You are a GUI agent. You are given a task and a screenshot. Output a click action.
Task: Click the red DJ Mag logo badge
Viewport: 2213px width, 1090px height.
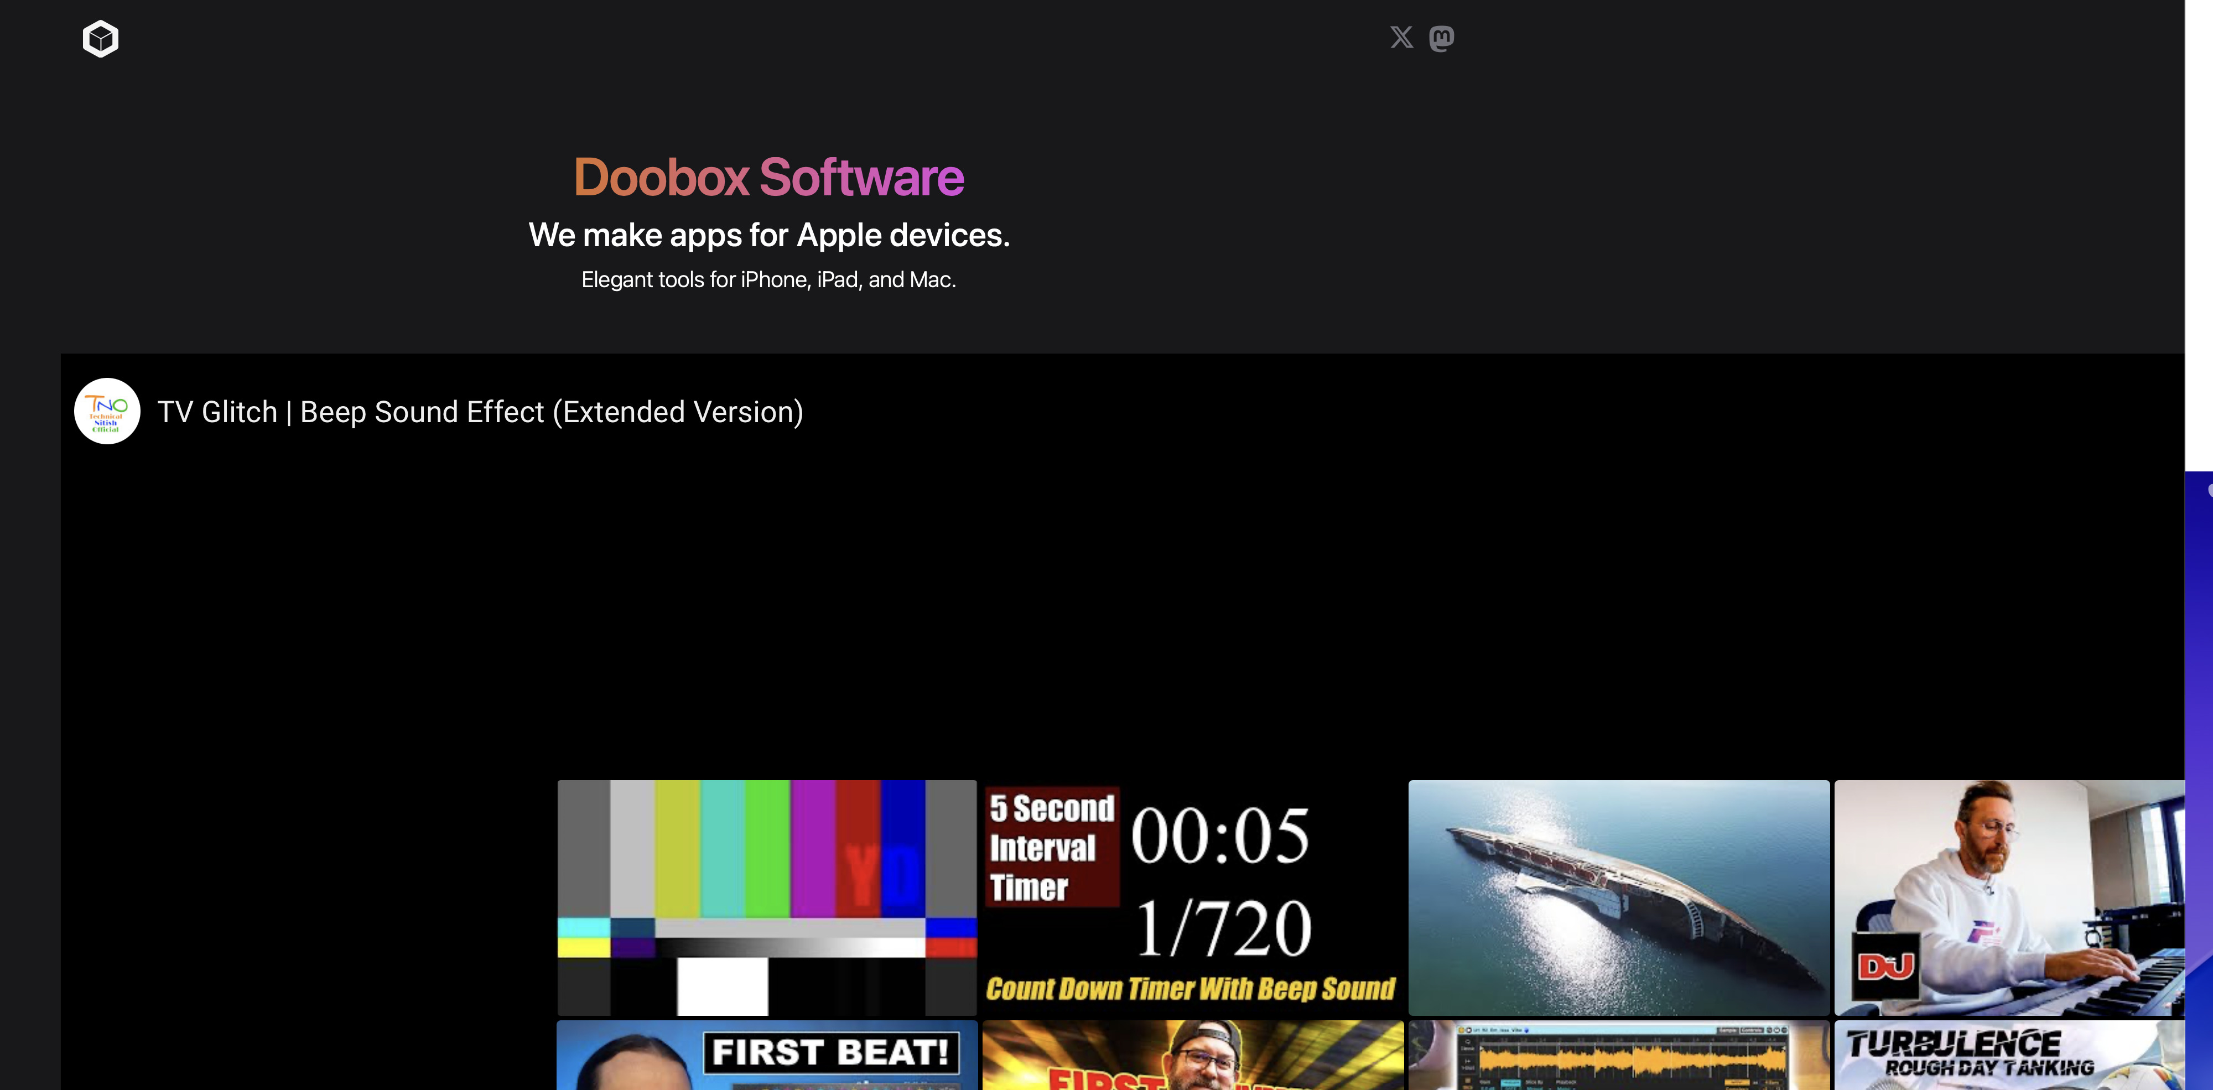pyautogui.click(x=1885, y=966)
